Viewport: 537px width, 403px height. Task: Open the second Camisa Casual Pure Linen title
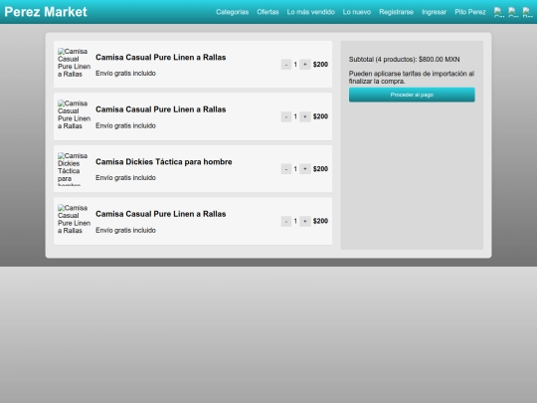click(x=161, y=109)
